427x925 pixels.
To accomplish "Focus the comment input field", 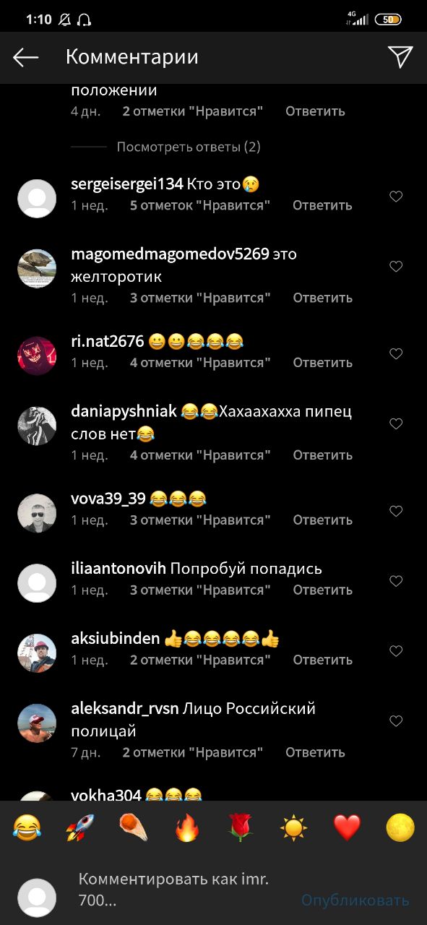I will click(x=184, y=890).
